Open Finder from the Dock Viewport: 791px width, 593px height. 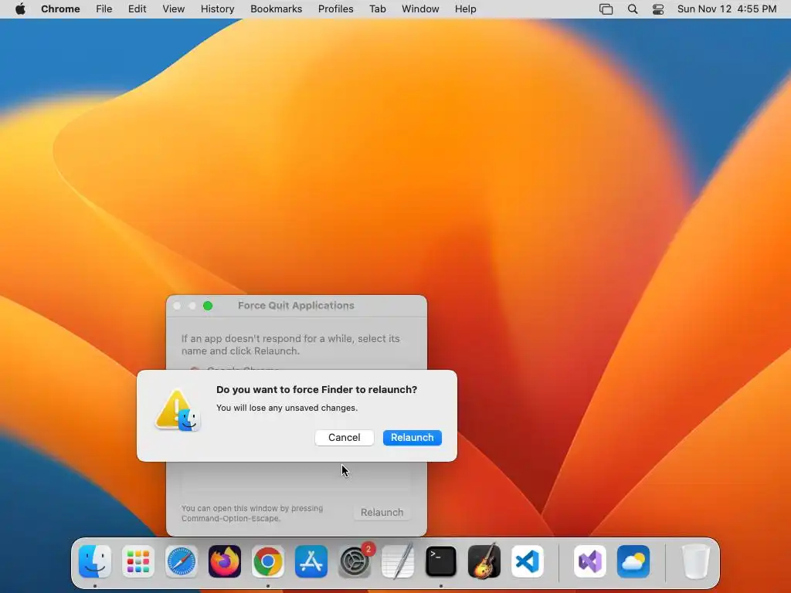[95, 561]
